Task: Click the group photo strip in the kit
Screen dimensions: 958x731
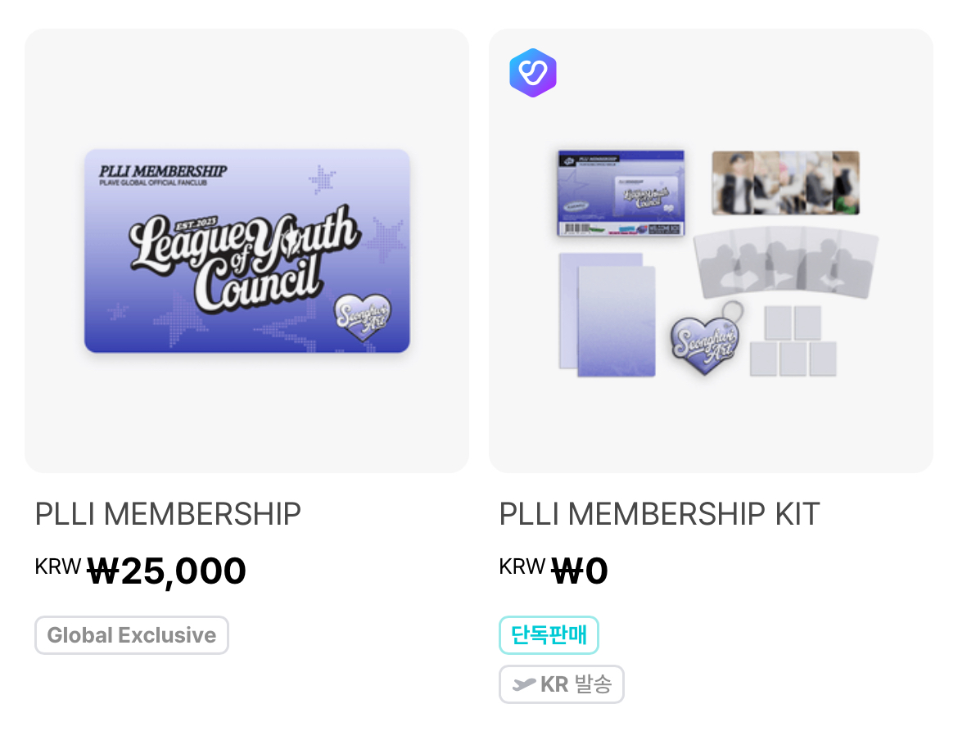Action: pos(785,182)
